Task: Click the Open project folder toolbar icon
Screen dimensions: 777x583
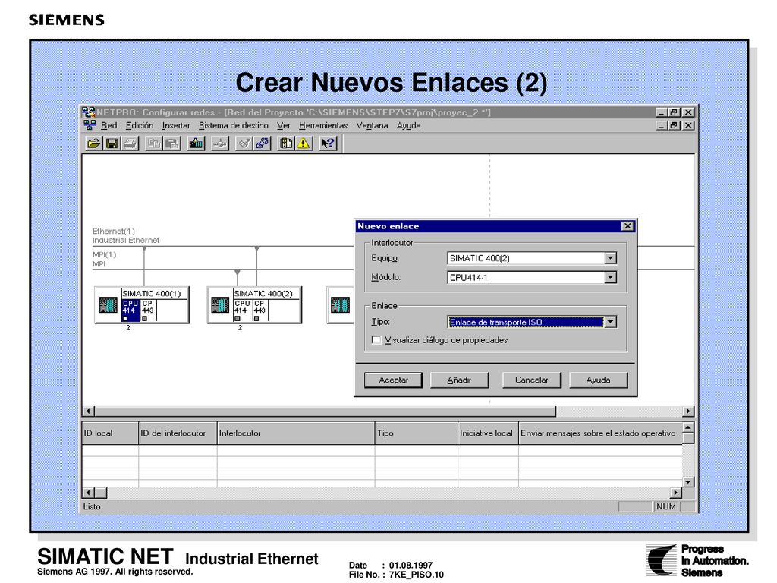Action: (93, 143)
